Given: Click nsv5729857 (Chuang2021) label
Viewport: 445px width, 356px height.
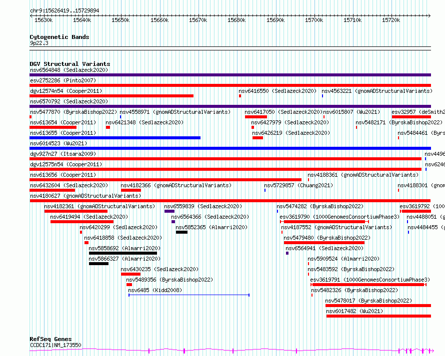Looking at the screenshot, I should click(x=298, y=185).
